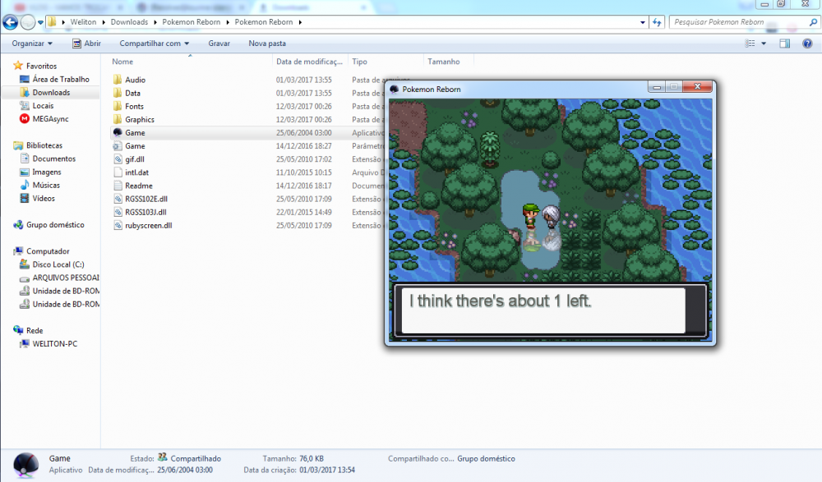Image resolution: width=822 pixels, height=482 pixels.
Task: Open the Graphics folder
Action: tap(139, 120)
